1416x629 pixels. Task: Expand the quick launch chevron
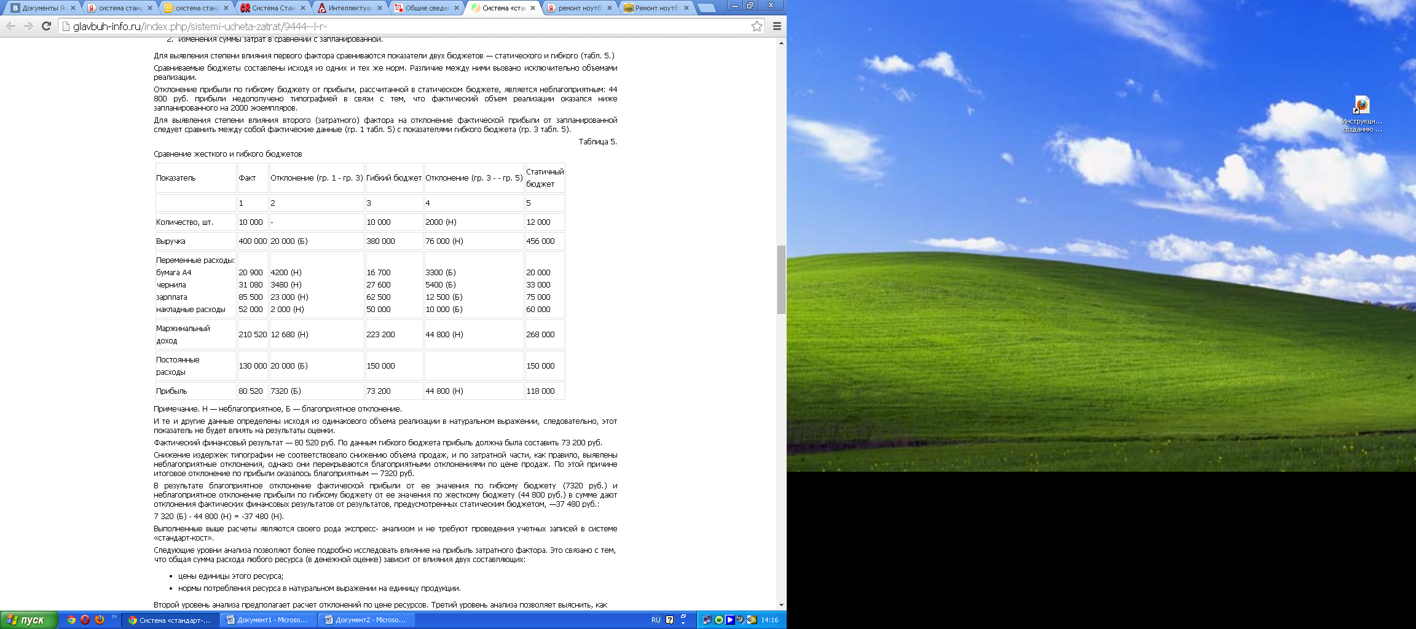click(114, 617)
